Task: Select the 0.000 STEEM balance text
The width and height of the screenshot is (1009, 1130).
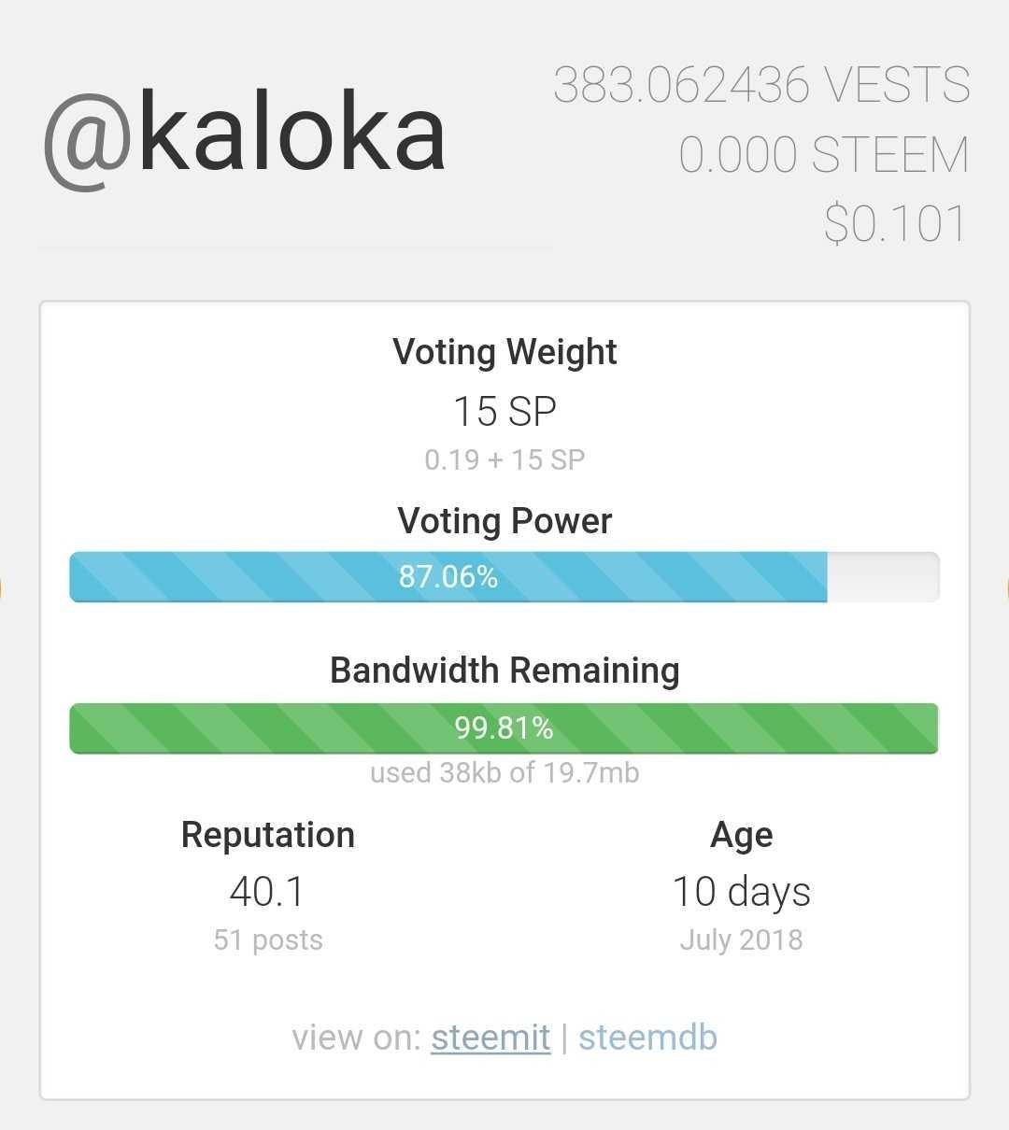Action: coord(823,155)
